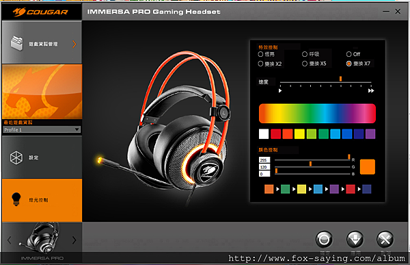Click the rainbow color spectrum bar
This screenshot has width=410, height=265.
click(317, 113)
